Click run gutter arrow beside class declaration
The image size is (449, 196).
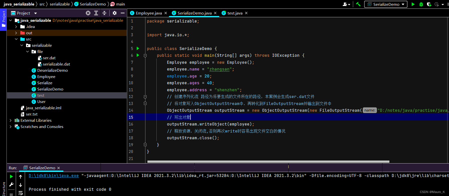pyautogui.click(x=138, y=48)
